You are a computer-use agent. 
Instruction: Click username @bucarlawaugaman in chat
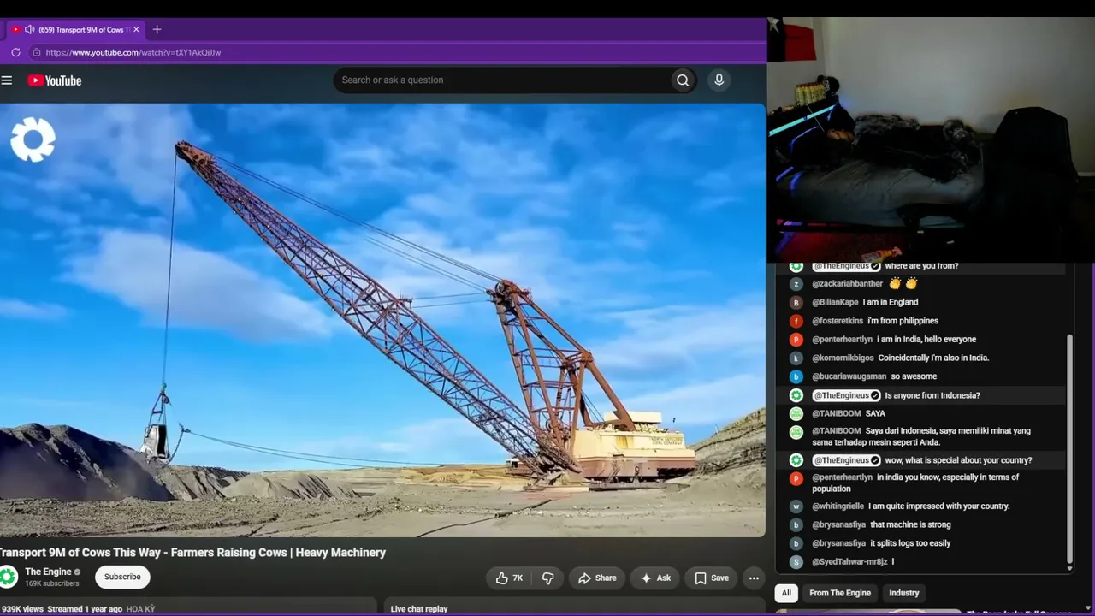849,376
